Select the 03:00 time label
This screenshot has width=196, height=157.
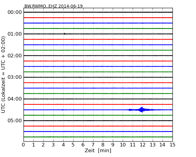click(x=15, y=77)
